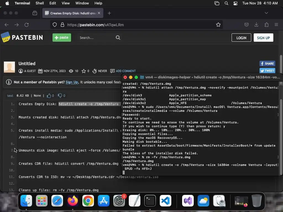Open Disk Utility from the Dock

pyautogui.click(x=219, y=201)
